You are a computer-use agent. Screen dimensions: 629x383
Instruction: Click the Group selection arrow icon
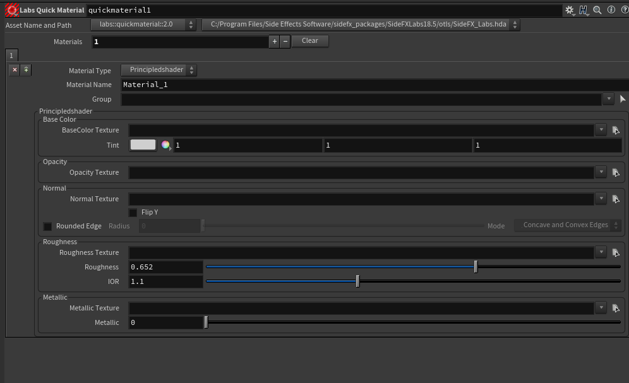pyautogui.click(x=623, y=99)
